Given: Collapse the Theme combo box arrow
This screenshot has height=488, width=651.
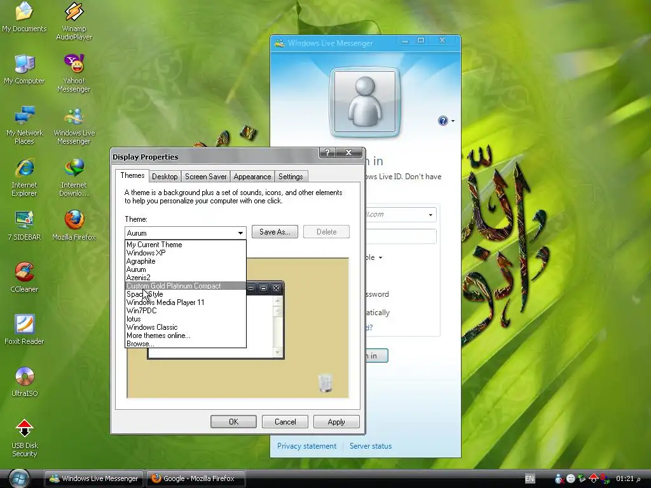Looking at the screenshot, I should click(240, 233).
